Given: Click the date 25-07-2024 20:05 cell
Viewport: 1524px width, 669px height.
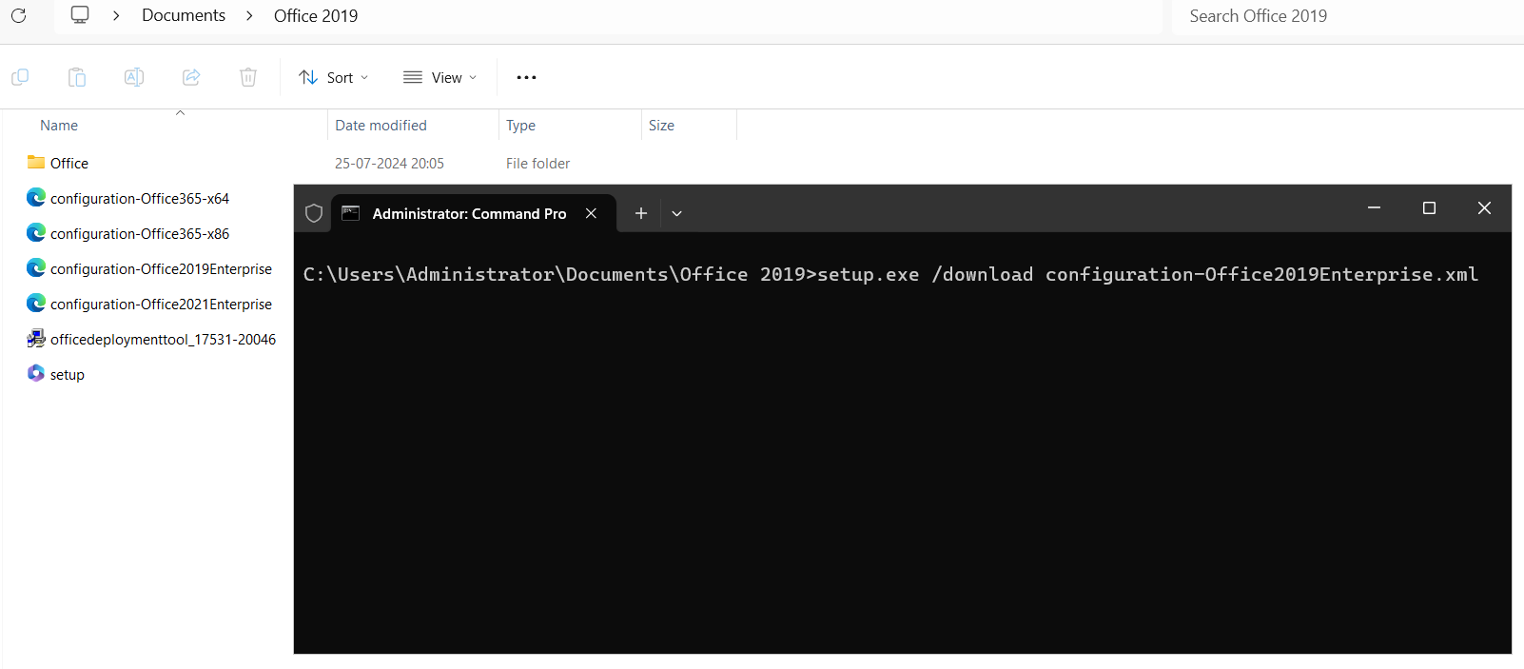Looking at the screenshot, I should 389,164.
